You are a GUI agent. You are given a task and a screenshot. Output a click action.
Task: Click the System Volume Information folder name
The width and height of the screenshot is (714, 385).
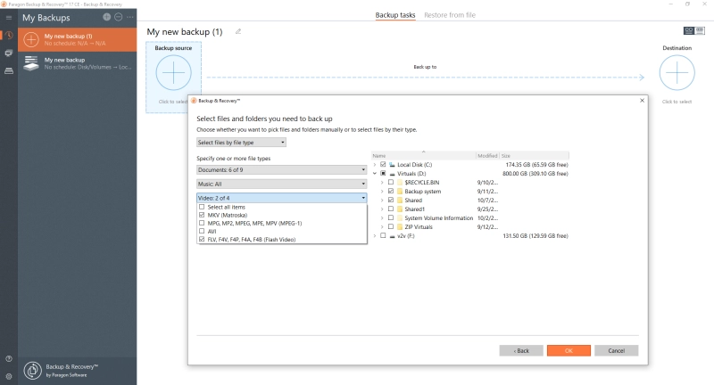pyautogui.click(x=439, y=218)
